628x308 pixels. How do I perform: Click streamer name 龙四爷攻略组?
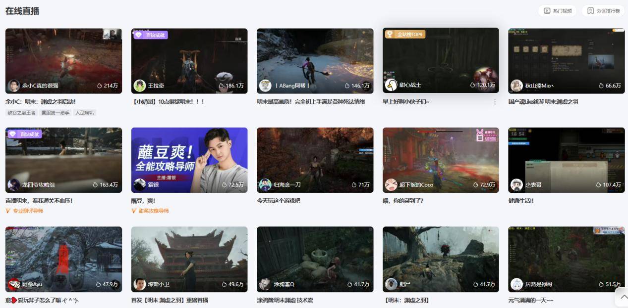click(x=39, y=185)
